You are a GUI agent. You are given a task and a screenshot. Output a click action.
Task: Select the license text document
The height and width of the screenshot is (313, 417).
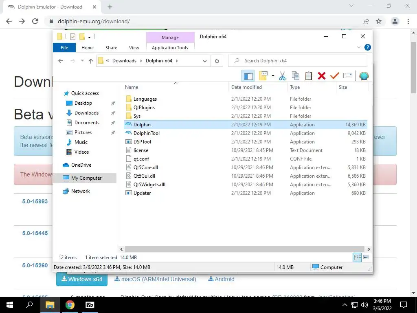pos(246,150)
